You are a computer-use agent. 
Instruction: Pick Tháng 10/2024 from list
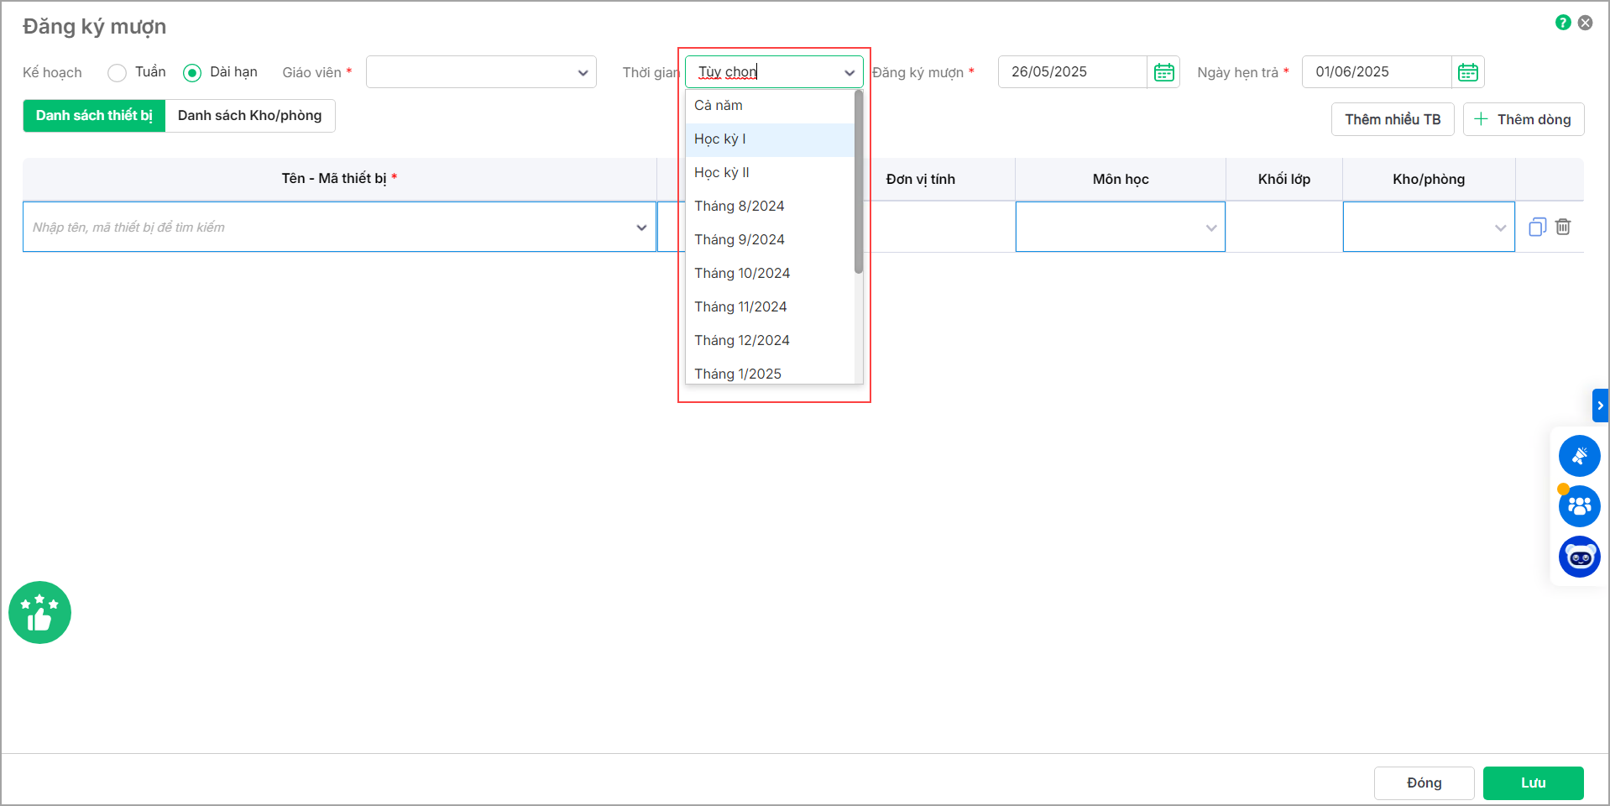770,274
